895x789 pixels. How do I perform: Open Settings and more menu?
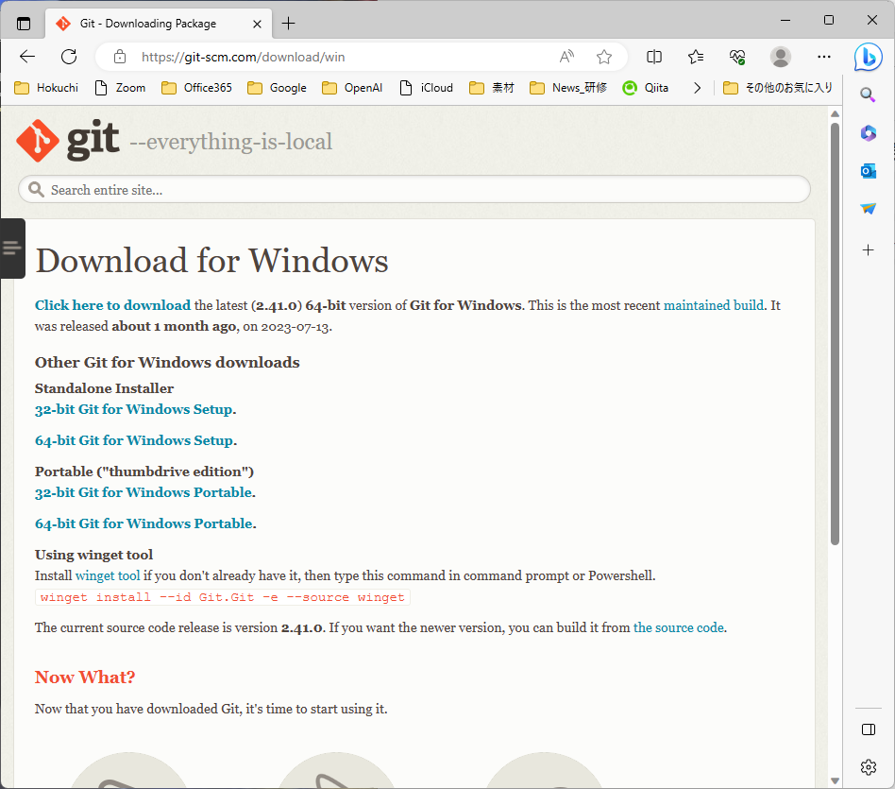click(823, 57)
